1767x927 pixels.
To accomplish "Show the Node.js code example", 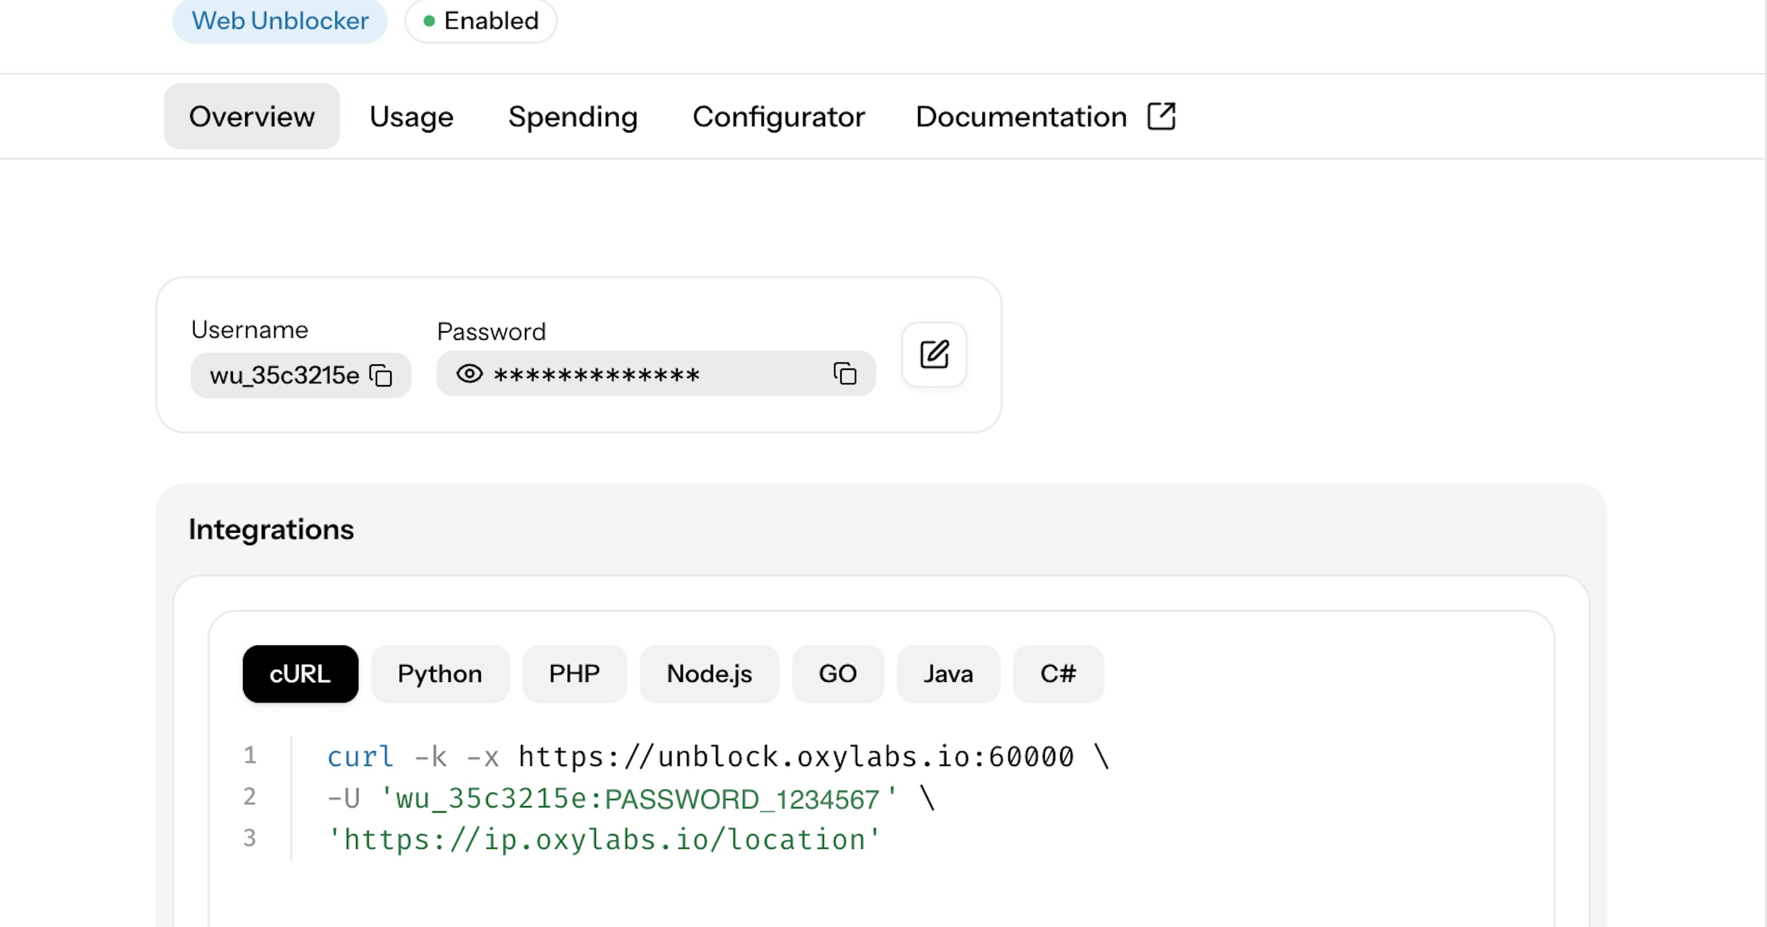I will (x=709, y=674).
